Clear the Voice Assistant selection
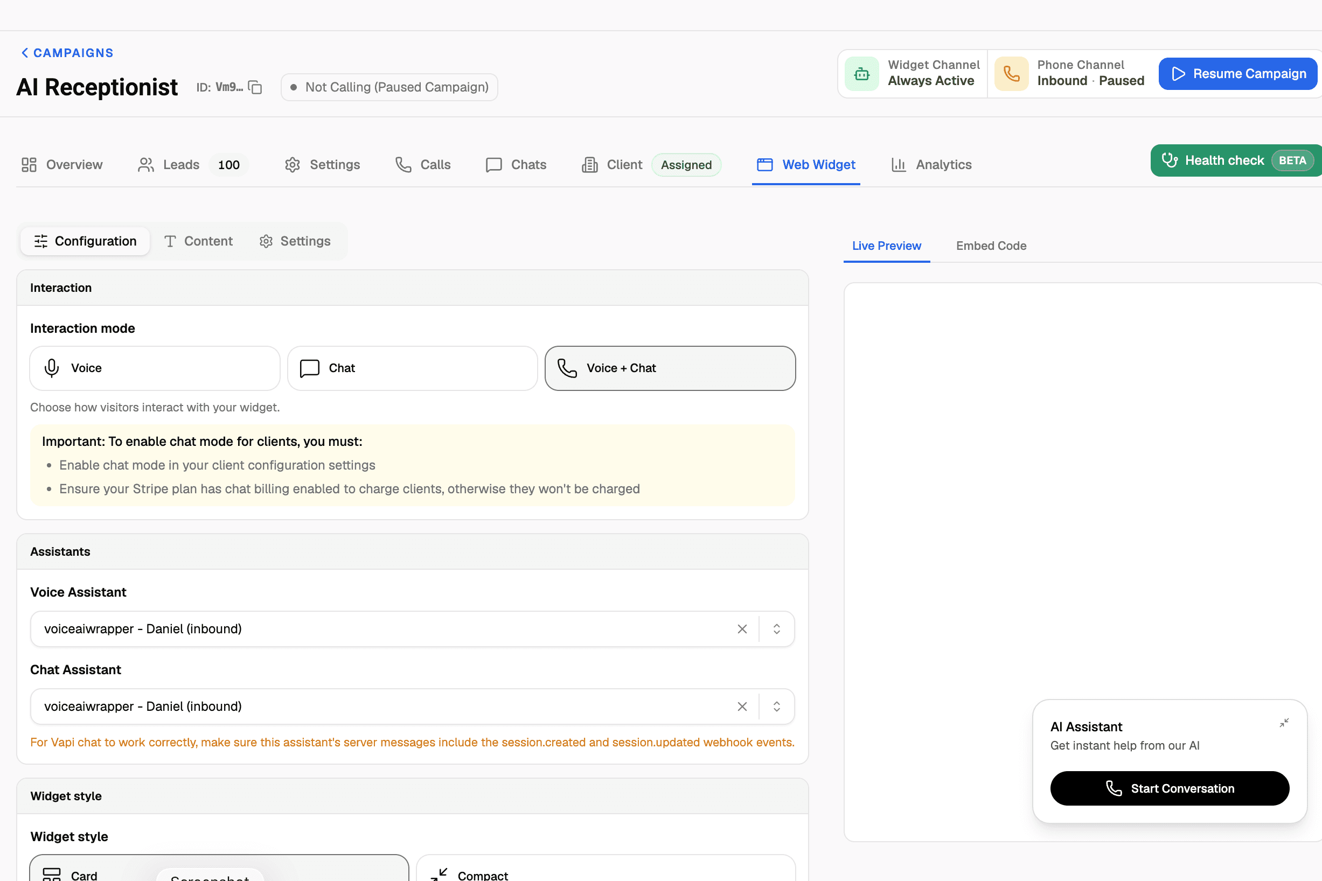The width and height of the screenshot is (1322, 881). click(742, 629)
